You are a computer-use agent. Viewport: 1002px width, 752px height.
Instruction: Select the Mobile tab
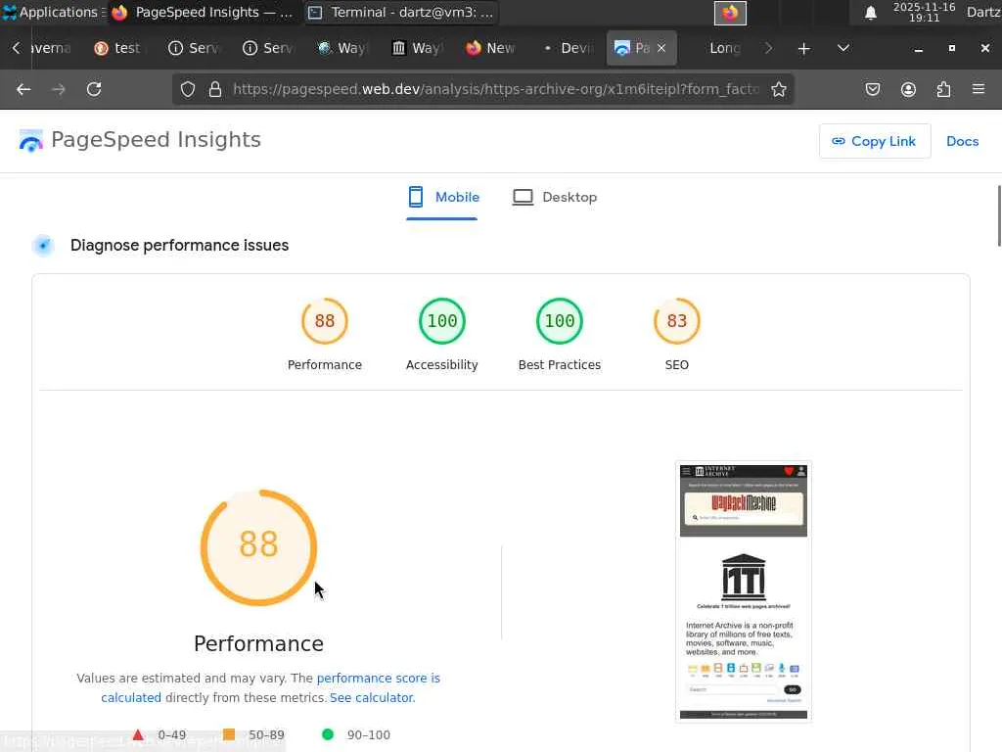(443, 198)
